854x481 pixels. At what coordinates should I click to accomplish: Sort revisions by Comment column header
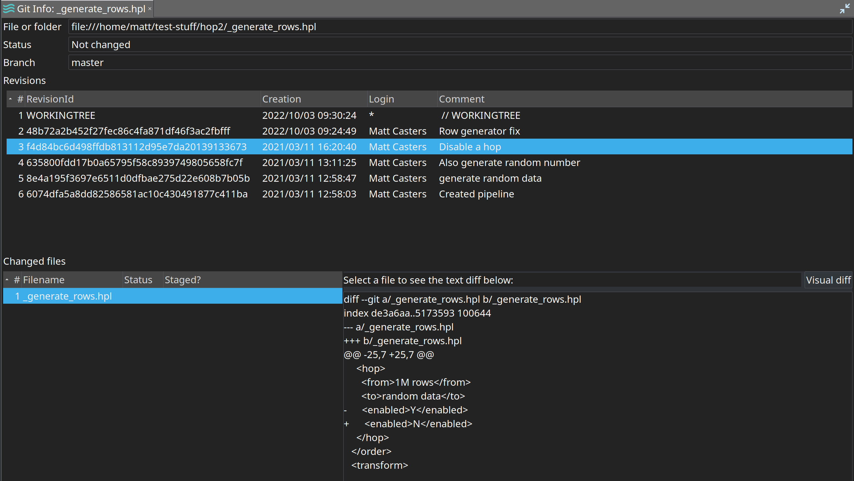(462, 99)
